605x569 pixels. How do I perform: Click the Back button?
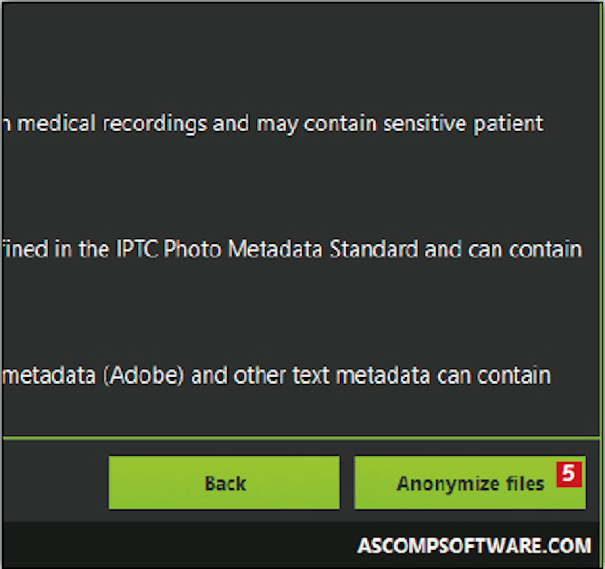[x=224, y=483]
